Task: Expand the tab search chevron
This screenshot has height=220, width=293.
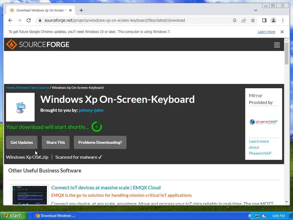Action: coord(256,10)
